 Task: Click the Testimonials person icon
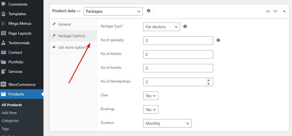click(3, 43)
